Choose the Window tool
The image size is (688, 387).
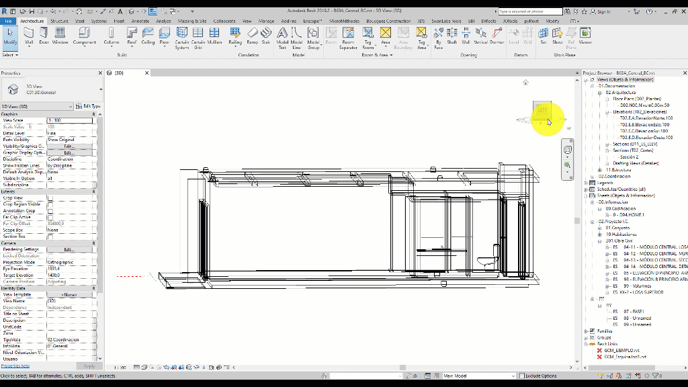click(60, 36)
